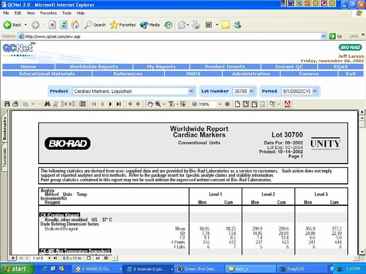Viewport: 366px width, 274px height.
Task: Set Fit Width page view icon
Action: pos(254,104)
